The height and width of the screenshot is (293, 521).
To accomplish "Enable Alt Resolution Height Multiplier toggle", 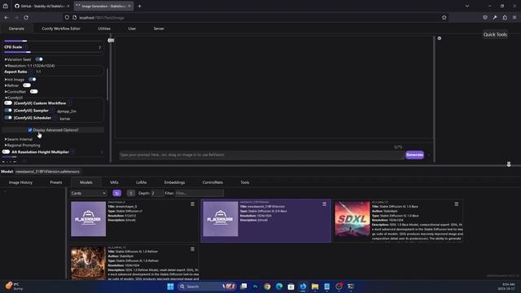I will [x=6, y=152].
